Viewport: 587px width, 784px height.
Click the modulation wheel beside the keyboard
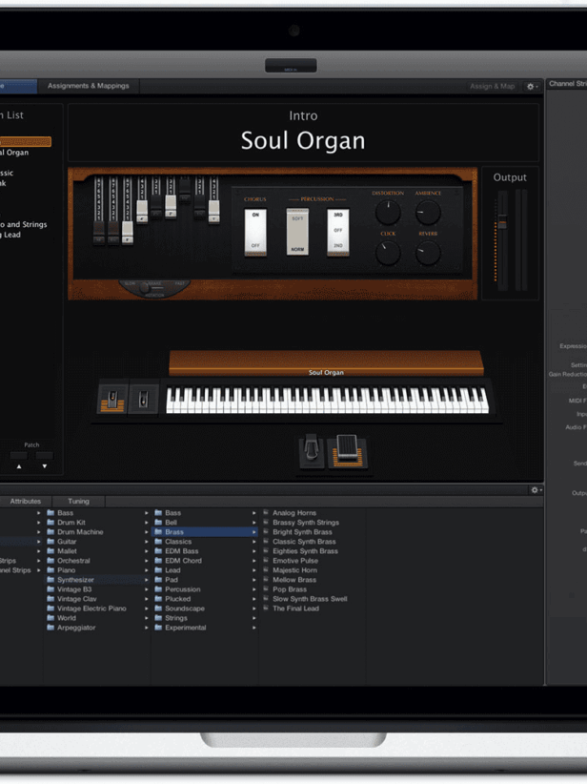pyautogui.click(x=143, y=400)
